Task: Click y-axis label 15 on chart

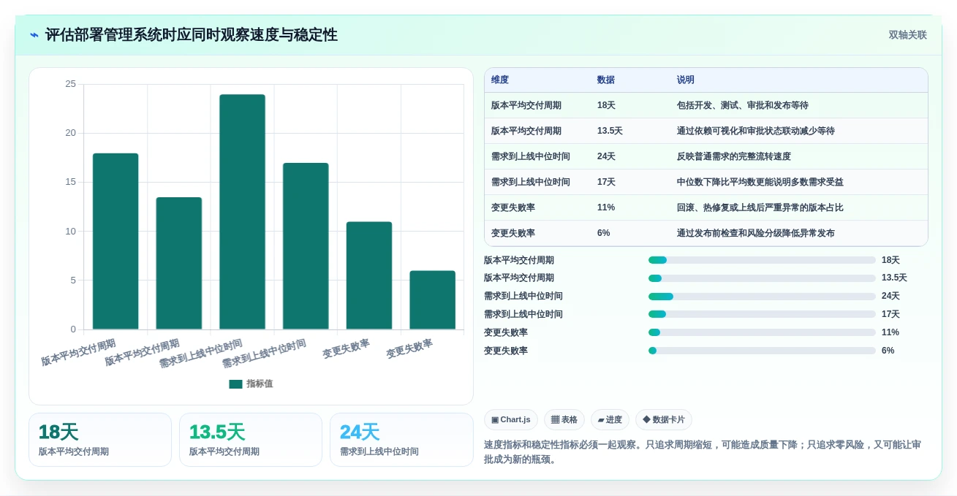Action: pos(70,182)
